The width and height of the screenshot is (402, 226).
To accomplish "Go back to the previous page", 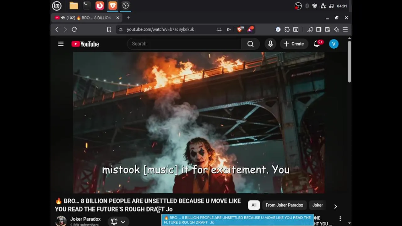I will pos(57,30).
